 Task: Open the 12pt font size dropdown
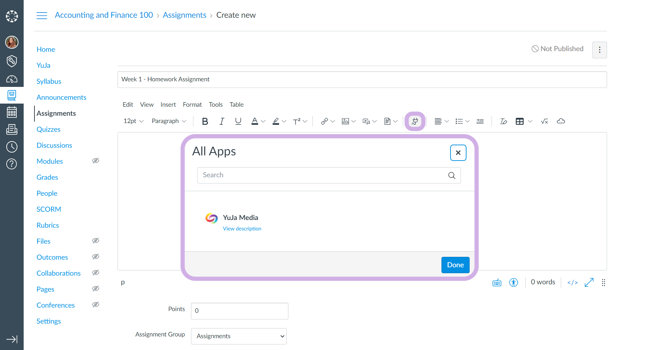click(134, 121)
